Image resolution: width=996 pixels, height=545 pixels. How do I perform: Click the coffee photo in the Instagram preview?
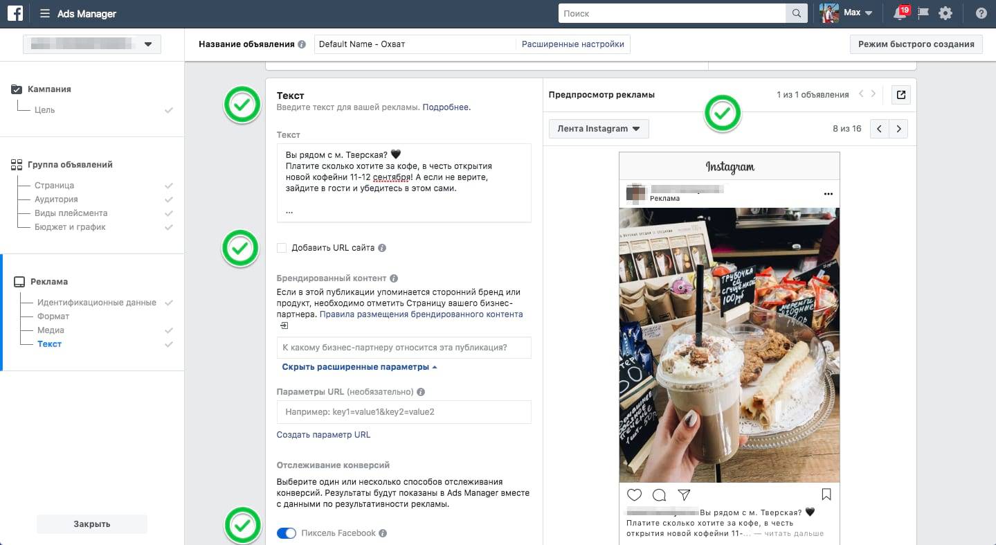tap(730, 345)
